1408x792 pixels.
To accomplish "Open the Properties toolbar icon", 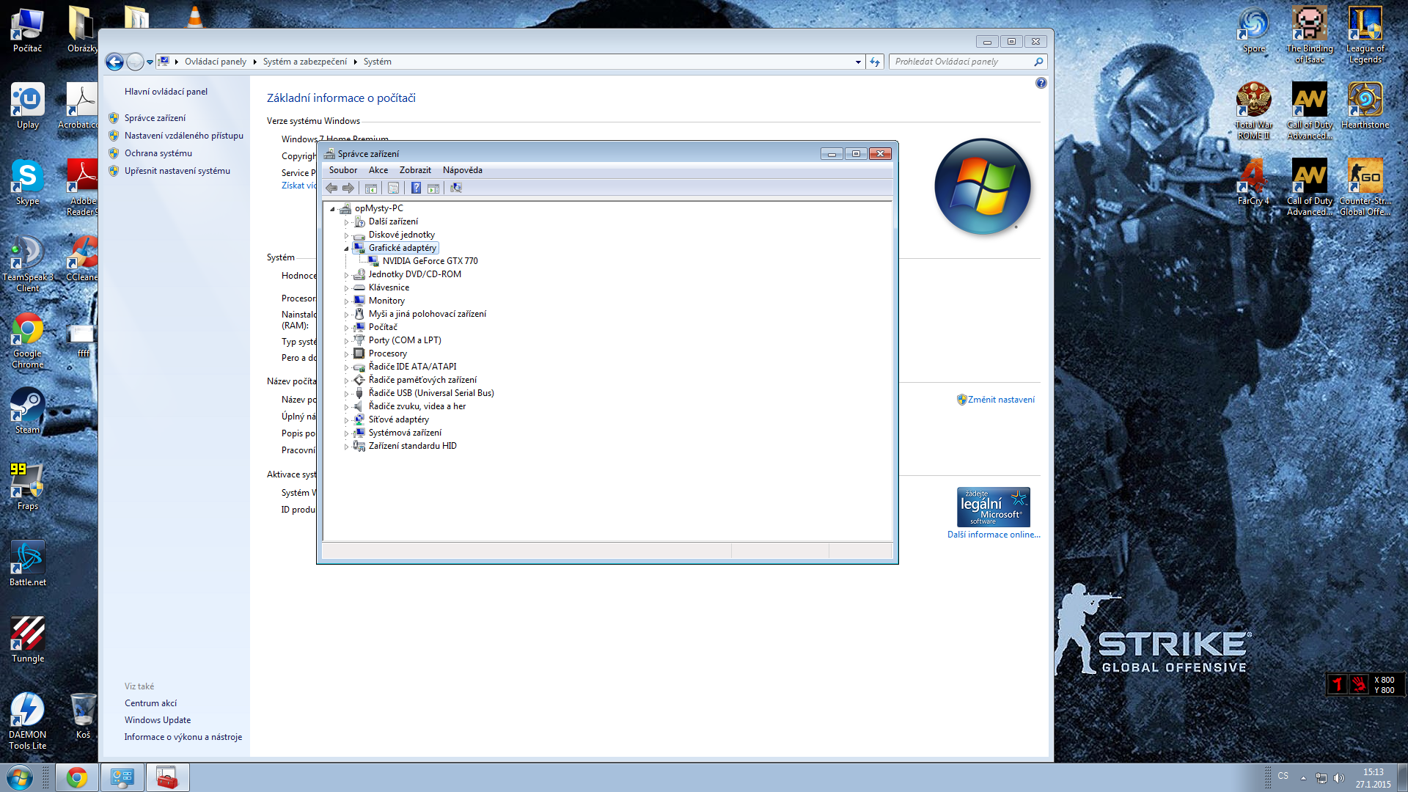I will tap(394, 188).
